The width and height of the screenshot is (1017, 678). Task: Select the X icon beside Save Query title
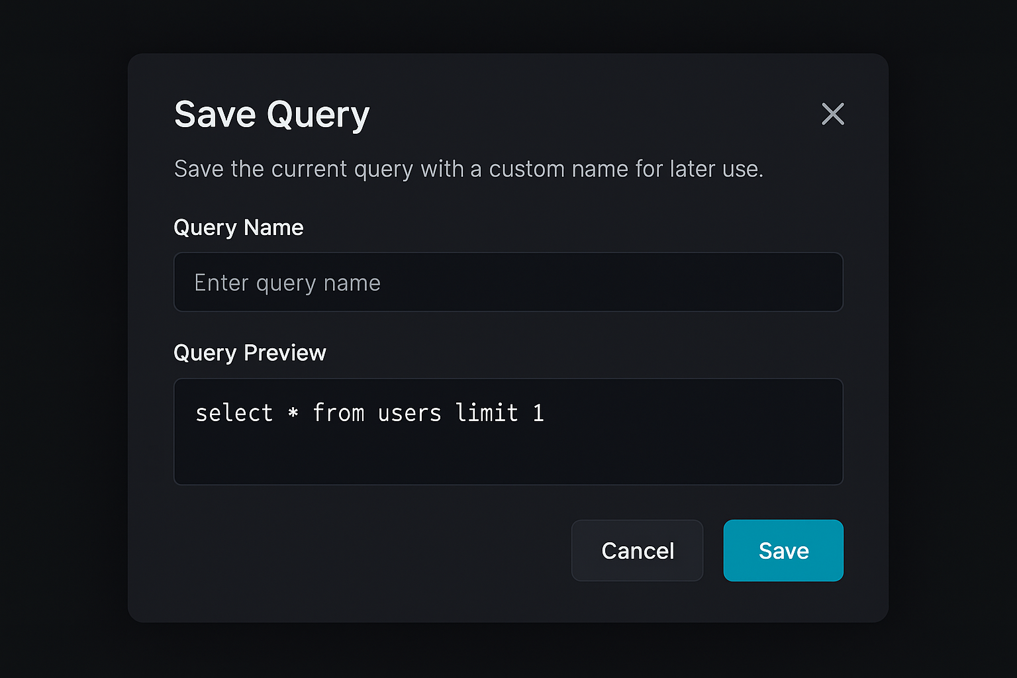833,114
